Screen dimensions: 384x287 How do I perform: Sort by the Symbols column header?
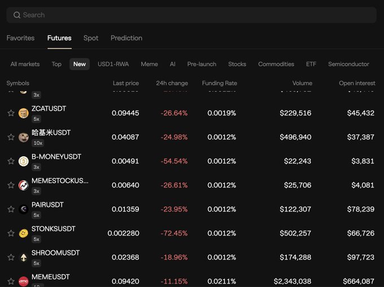tap(18, 83)
